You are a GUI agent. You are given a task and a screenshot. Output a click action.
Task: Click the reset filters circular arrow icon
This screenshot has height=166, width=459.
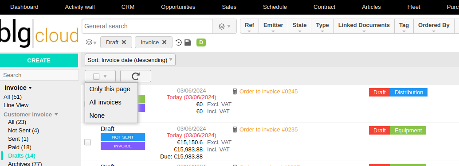pyautogui.click(x=179, y=42)
